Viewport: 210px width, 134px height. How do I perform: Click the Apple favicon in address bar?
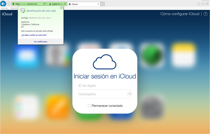coord(13,4)
